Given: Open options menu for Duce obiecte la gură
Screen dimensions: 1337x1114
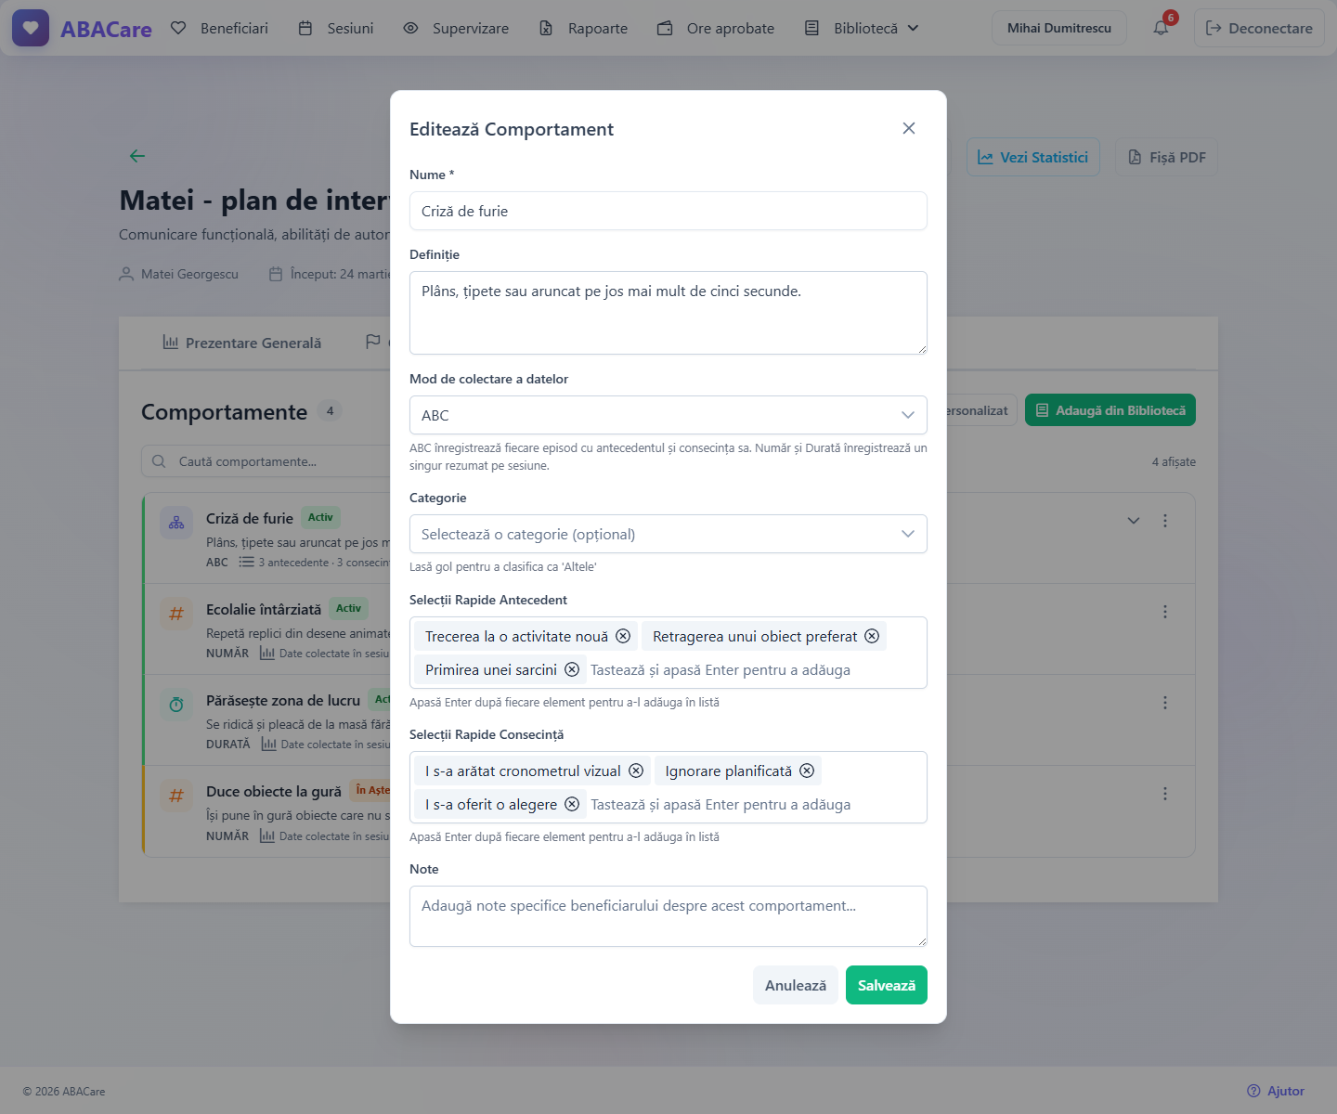Looking at the screenshot, I should (x=1165, y=794).
